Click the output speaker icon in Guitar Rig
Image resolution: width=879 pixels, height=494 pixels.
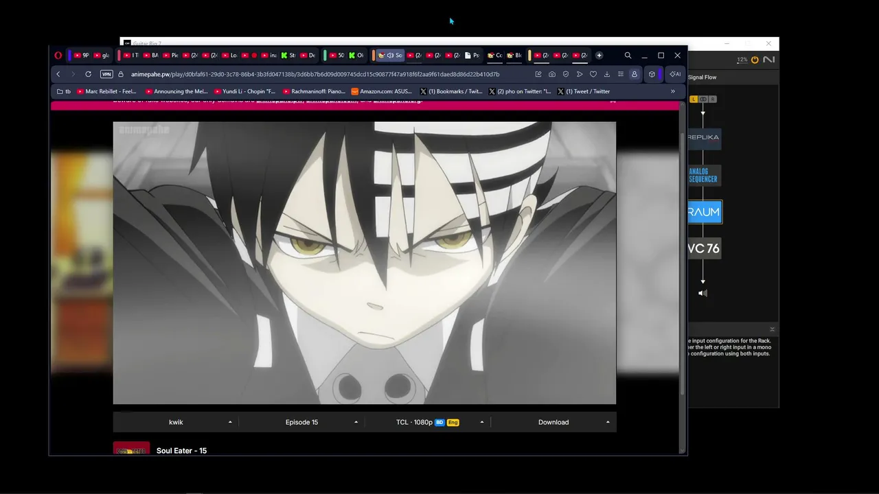703,293
